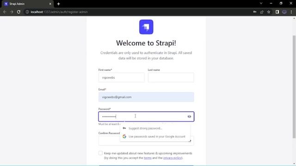Click the browser forward arrow
The width and height of the screenshot is (296, 166).
[12, 12]
